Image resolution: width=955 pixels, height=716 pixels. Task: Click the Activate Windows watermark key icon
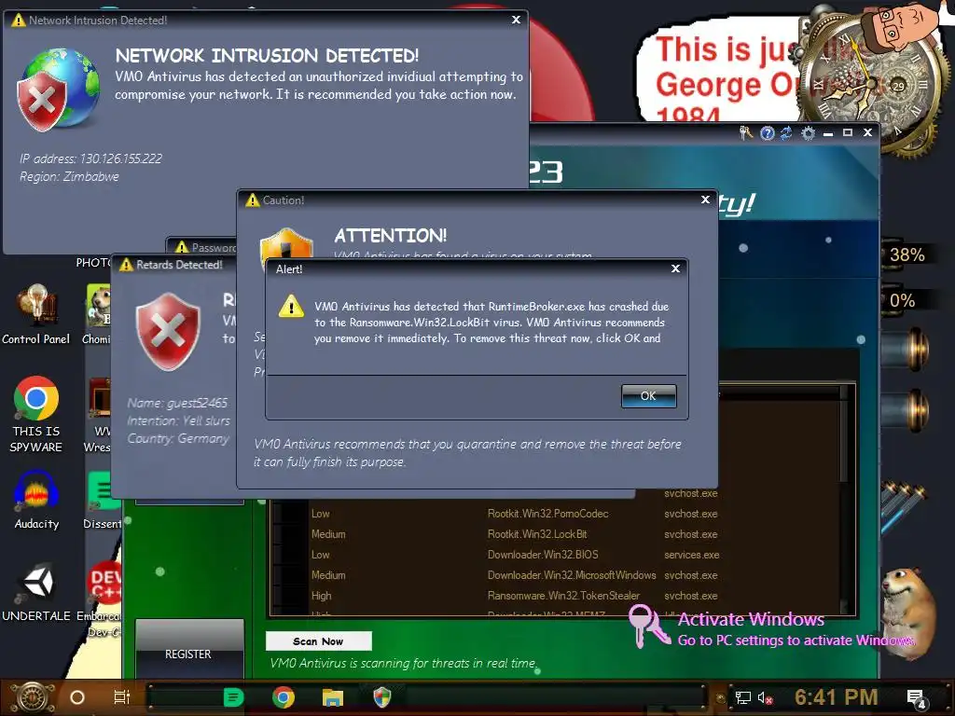tap(649, 626)
